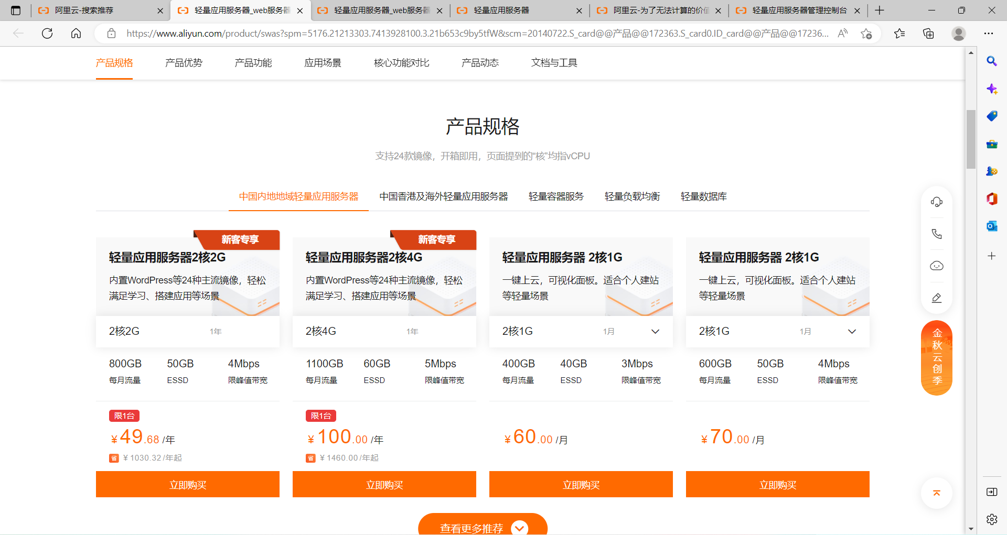Switch to 文档与工具 navigation tab
Screen dimensions: 1007x535
click(554, 63)
